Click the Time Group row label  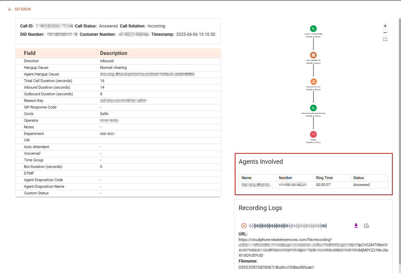pos(34,160)
